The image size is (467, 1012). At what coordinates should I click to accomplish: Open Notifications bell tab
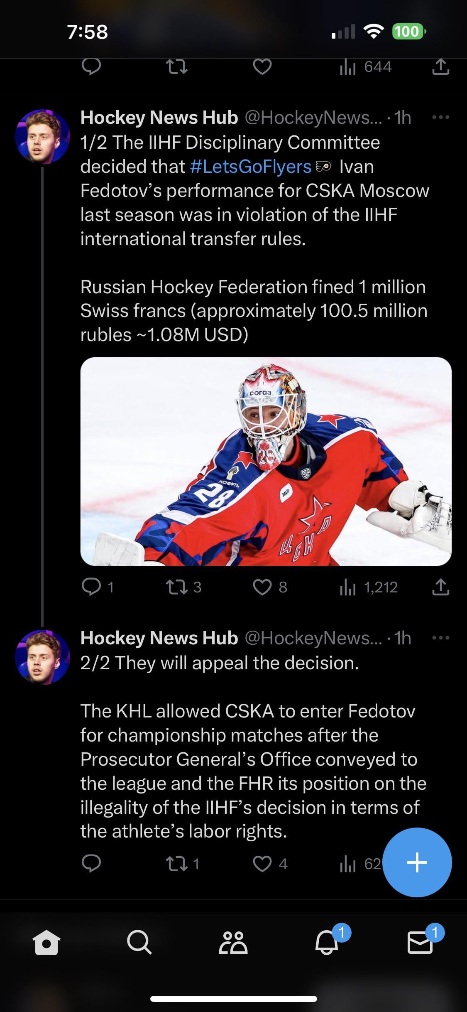(327, 942)
